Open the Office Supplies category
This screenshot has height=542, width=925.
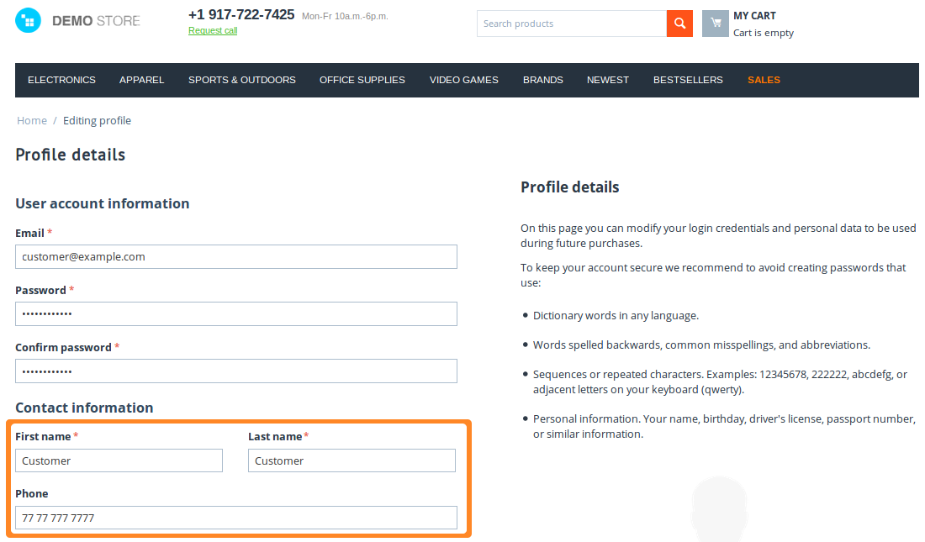(x=362, y=80)
